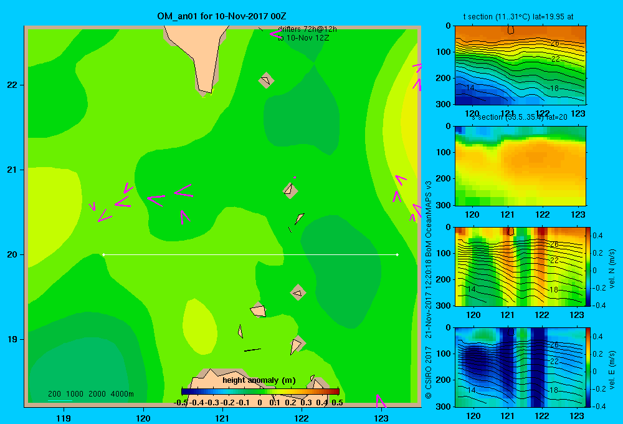This screenshot has height=424, width=623.
Task: Click the 100 depth label on salinity section
Action: coord(442,152)
